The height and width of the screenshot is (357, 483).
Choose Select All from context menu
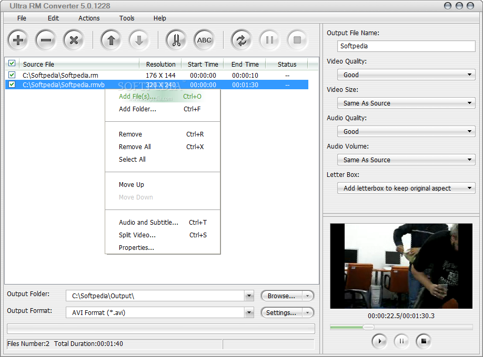pos(163,160)
